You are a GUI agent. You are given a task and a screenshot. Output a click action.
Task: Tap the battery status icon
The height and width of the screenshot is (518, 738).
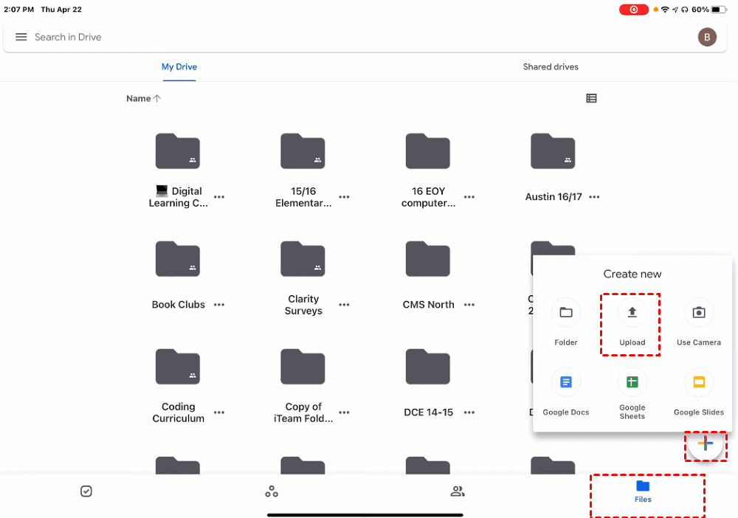[x=719, y=10]
